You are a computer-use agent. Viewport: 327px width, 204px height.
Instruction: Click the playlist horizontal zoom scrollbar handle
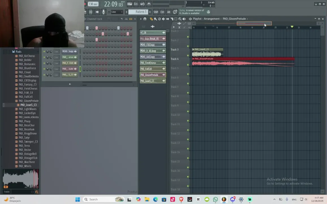tap(254, 24)
